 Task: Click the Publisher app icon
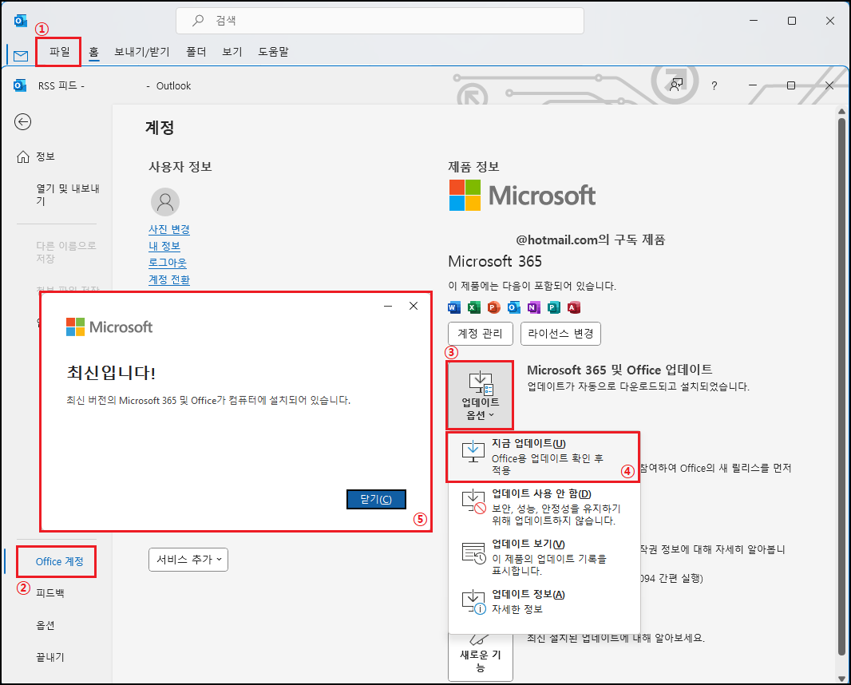[x=553, y=307]
